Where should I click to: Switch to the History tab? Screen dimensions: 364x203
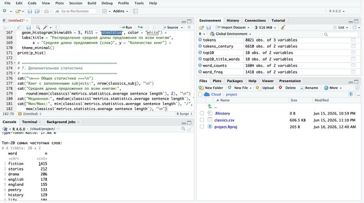[233, 20]
